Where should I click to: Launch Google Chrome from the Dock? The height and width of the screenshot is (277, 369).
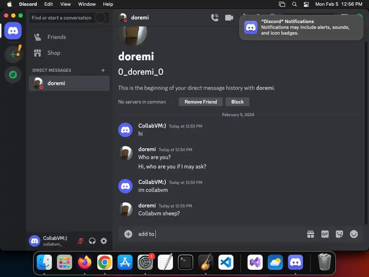(x=105, y=262)
